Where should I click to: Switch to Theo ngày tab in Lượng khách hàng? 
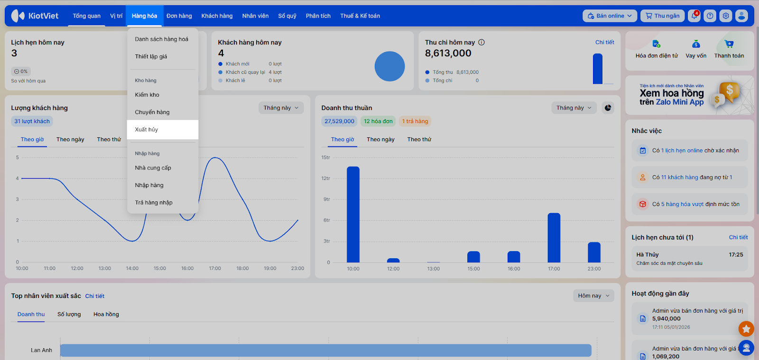70,139
